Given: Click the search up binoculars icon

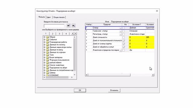Looking at the screenshot, I should [68, 25].
